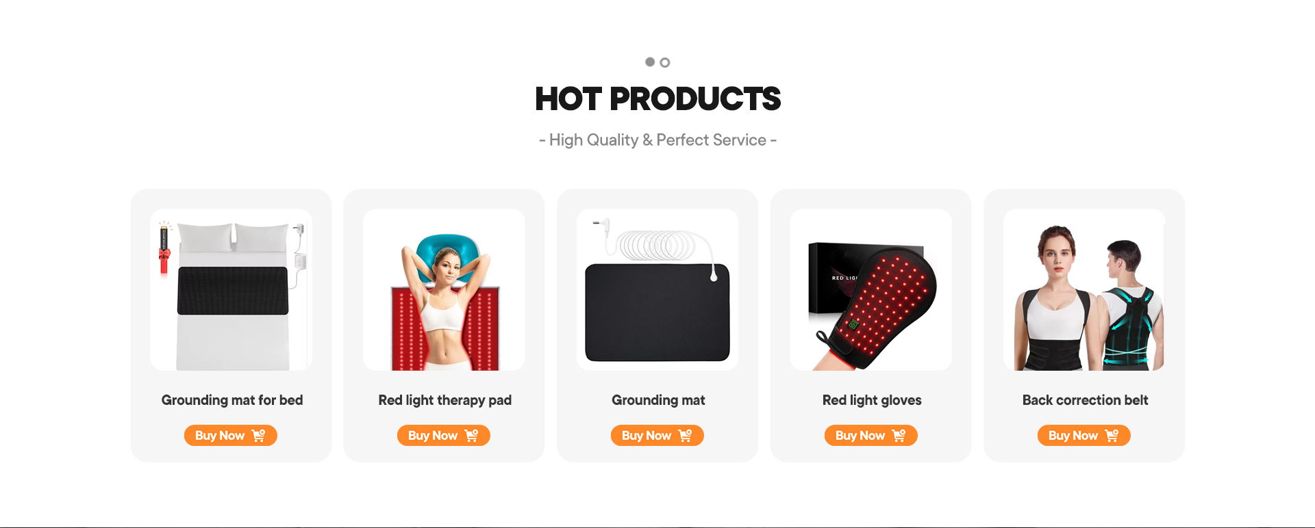1315x528 pixels.
Task: Switch to the second hollow carousel dot
Action: [x=665, y=62]
